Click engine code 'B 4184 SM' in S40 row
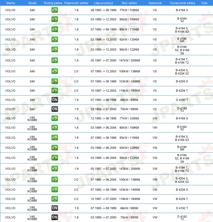The height and width of the screenshot is (222, 213). (x=182, y=40)
